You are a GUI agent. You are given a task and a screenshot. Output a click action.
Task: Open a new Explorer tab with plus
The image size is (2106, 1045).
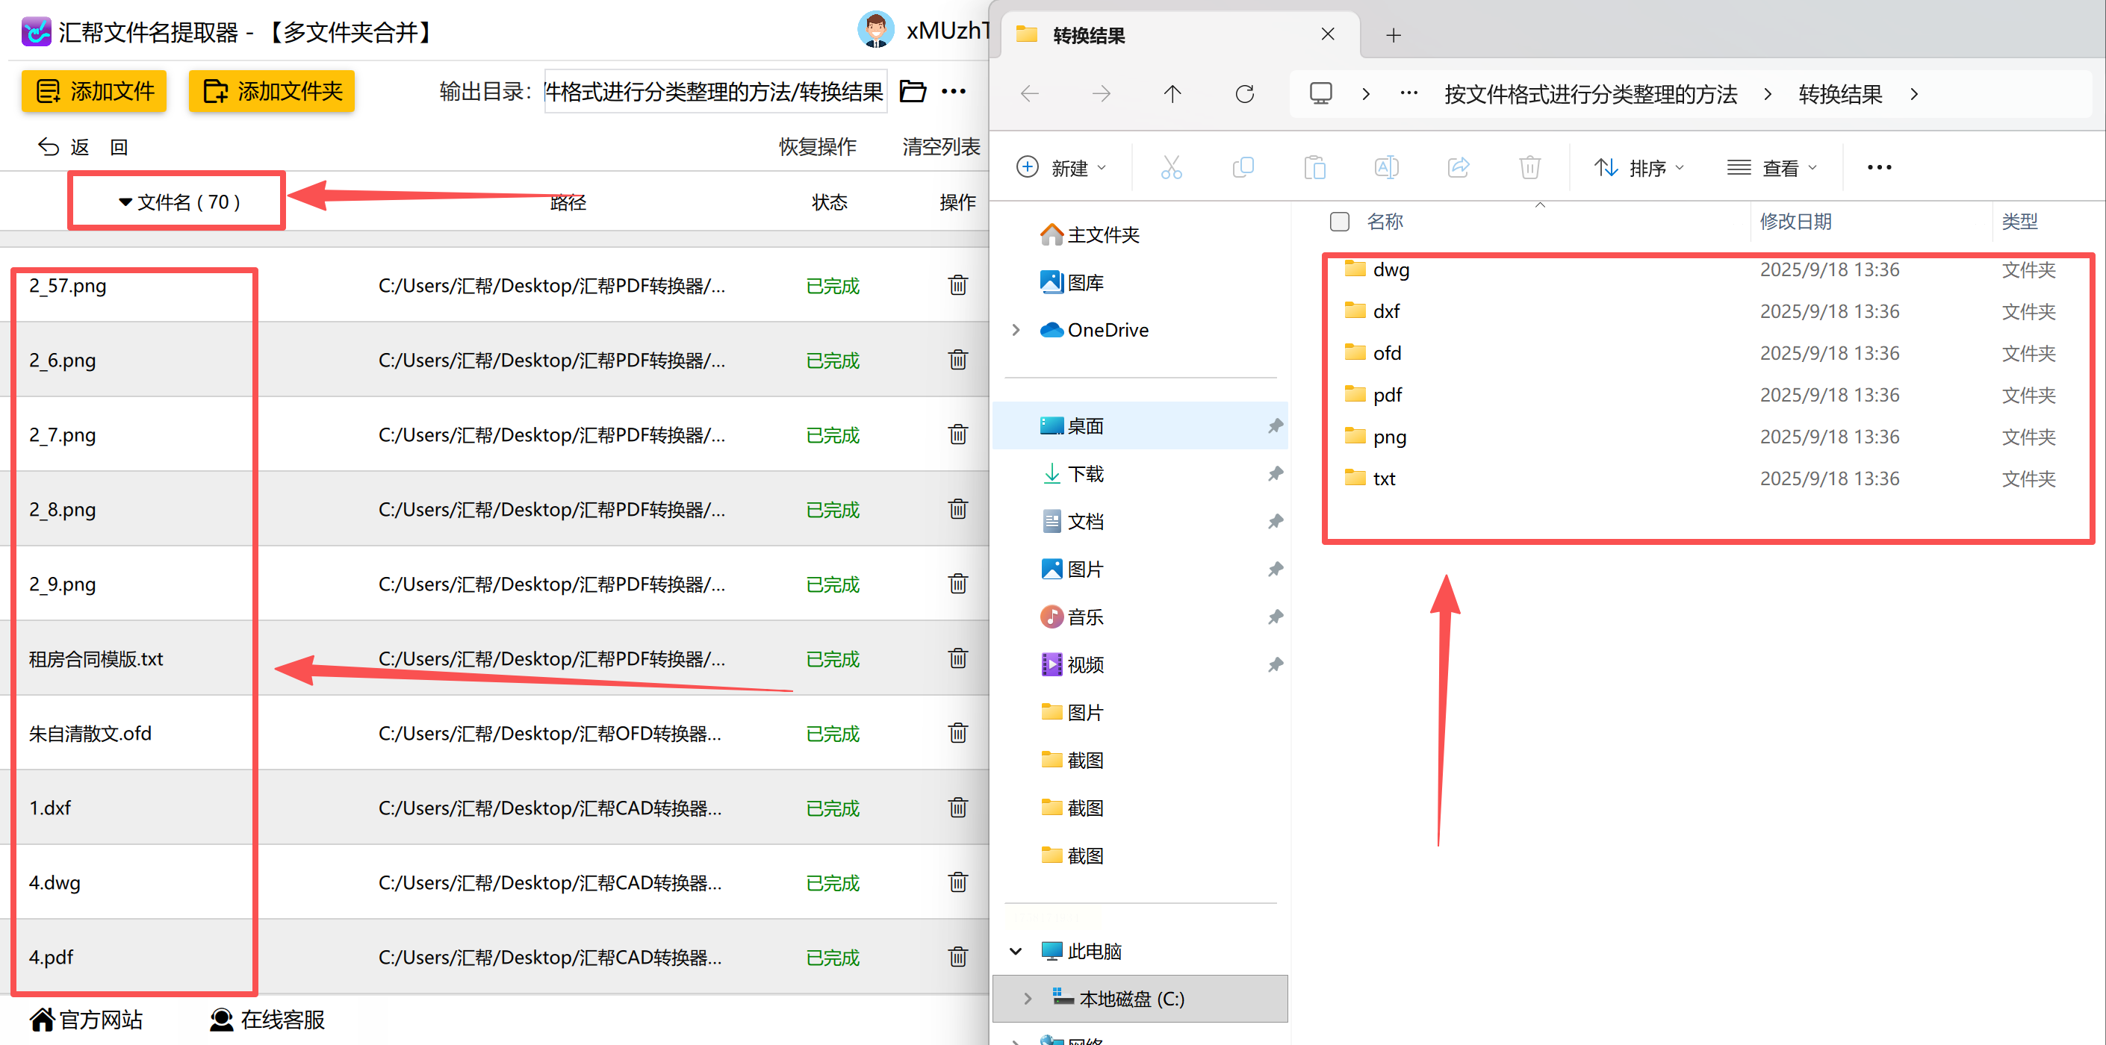1394,35
